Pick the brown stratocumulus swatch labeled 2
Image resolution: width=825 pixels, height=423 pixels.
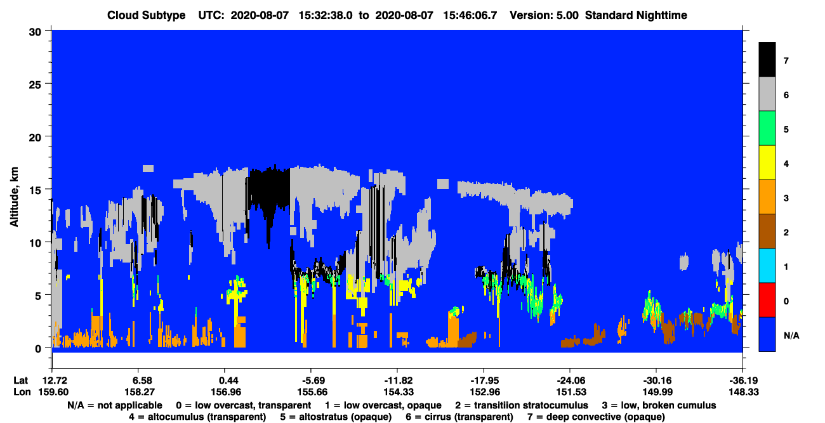click(767, 231)
